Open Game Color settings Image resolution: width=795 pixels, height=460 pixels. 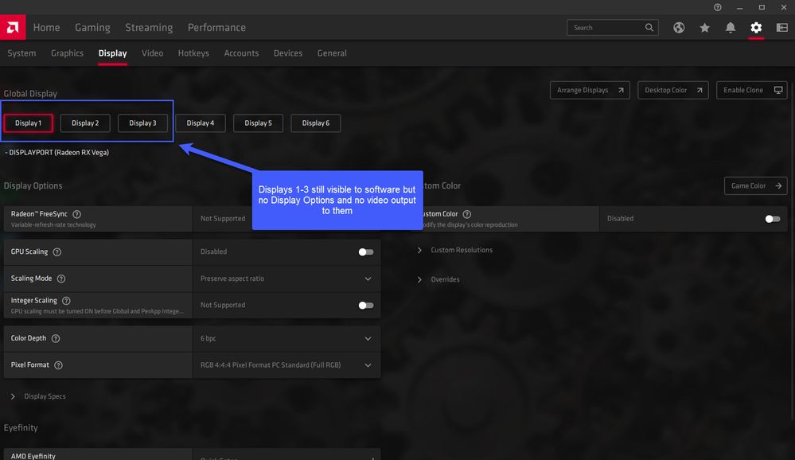tap(755, 185)
